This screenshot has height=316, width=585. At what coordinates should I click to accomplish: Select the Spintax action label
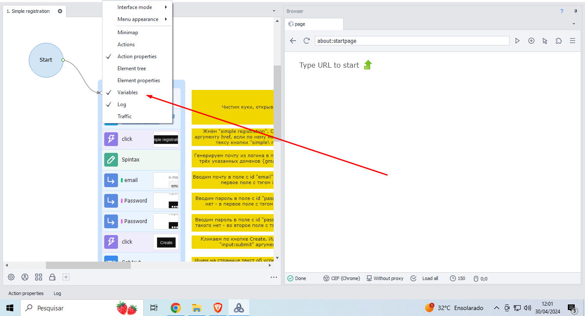pos(130,160)
